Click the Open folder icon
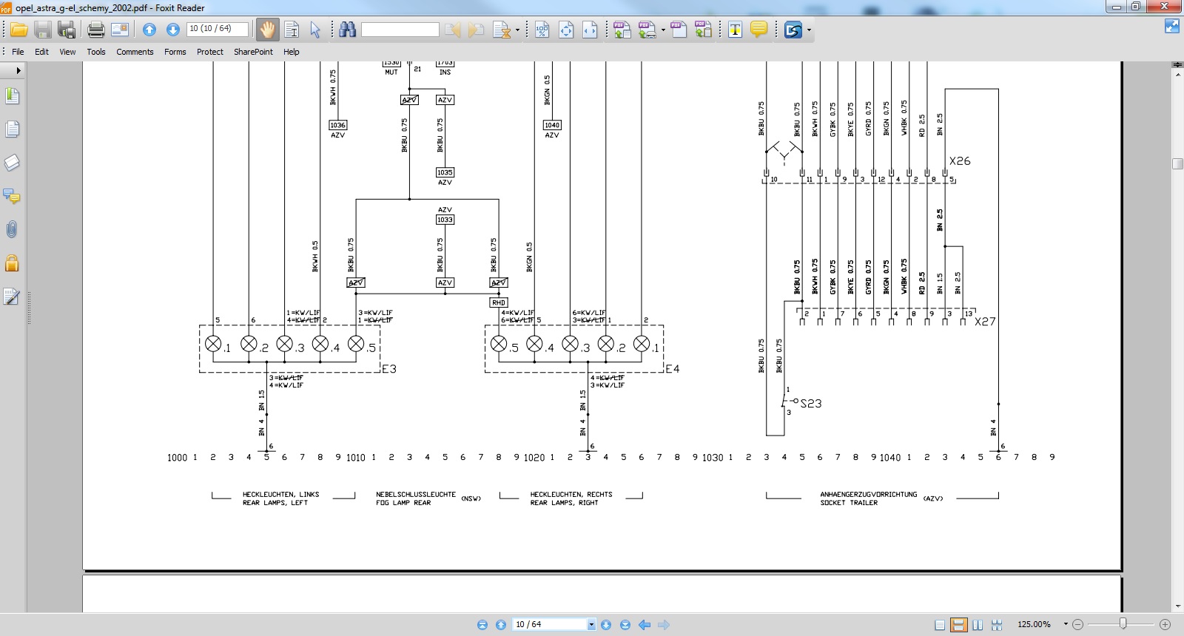 [x=19, y=30]
